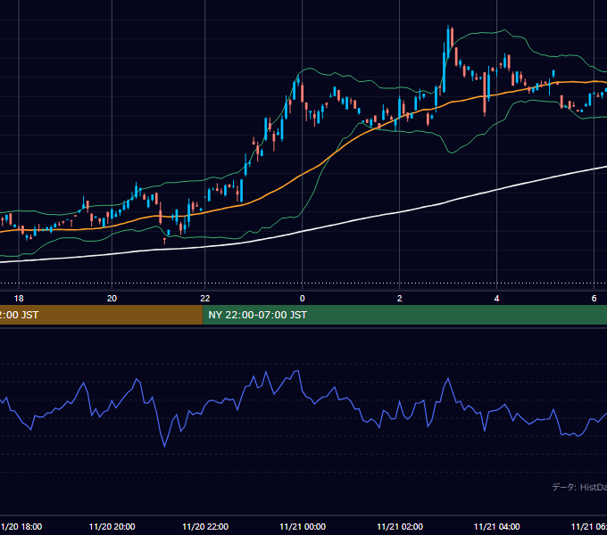The image size is (607, 535).
Task: Click the hour label 22 on time axis
Action: point(204,299)
